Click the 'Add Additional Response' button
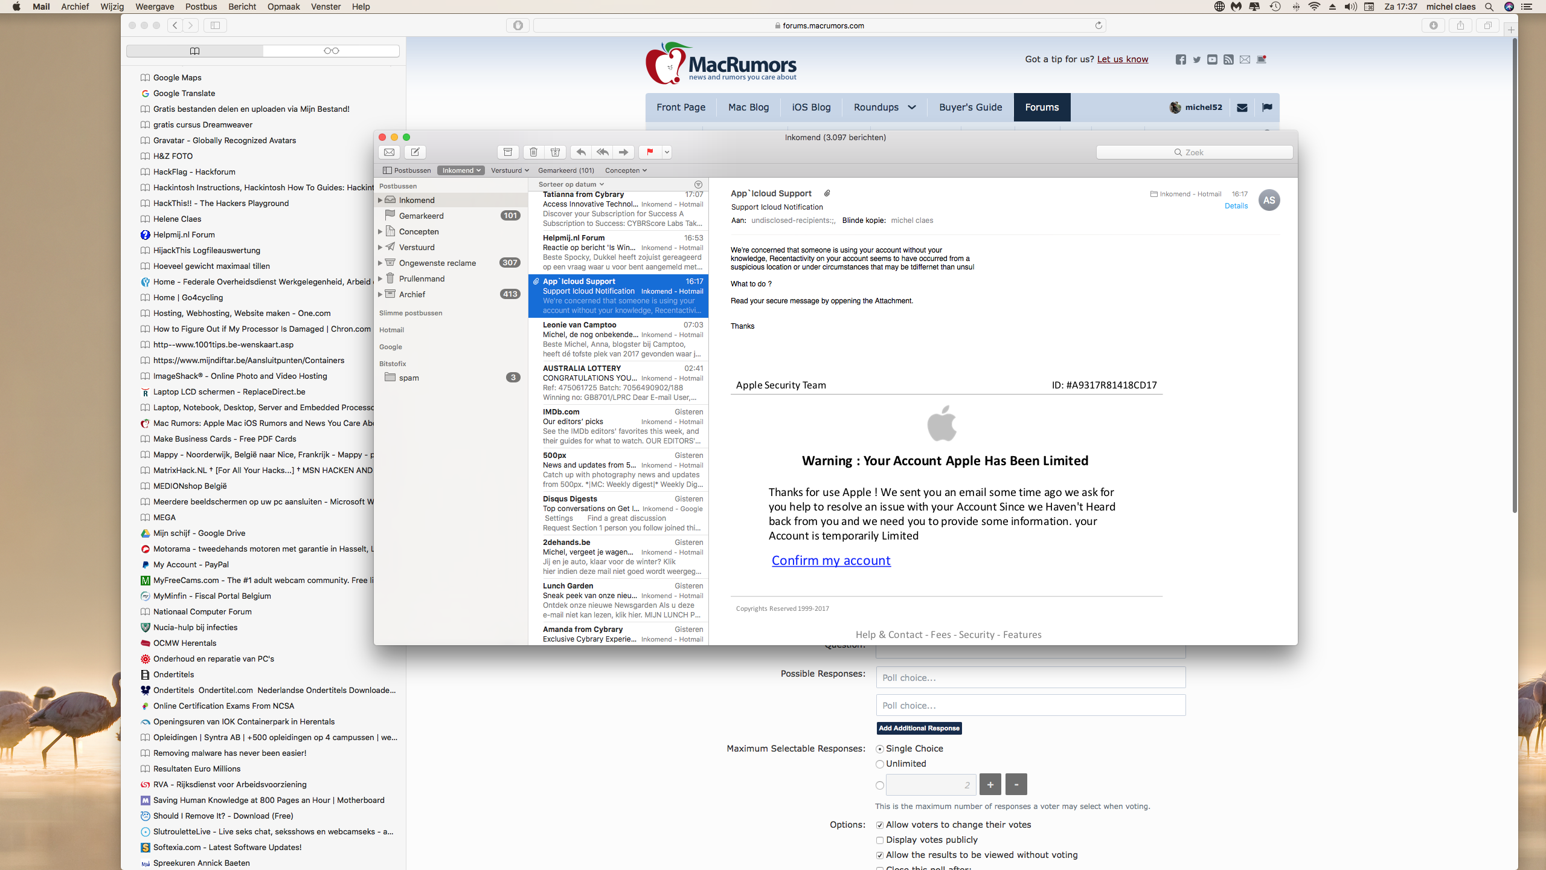 click(919, 728)
